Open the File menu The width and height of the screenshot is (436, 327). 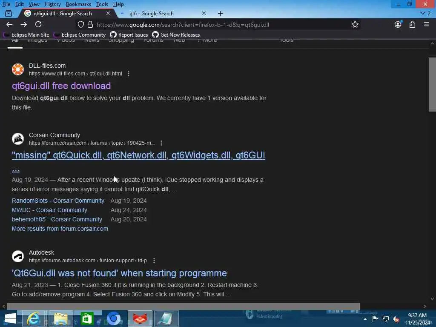click(x=6, y=4)
